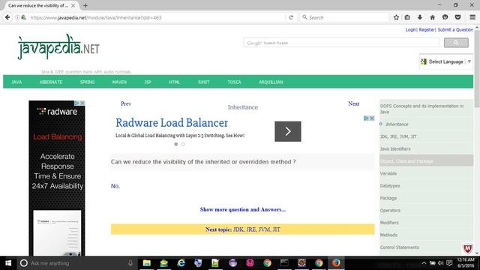Open the Inheritance sidebar subtopic
The height and width of the screenshot is (270, 480).
point(397,124)
